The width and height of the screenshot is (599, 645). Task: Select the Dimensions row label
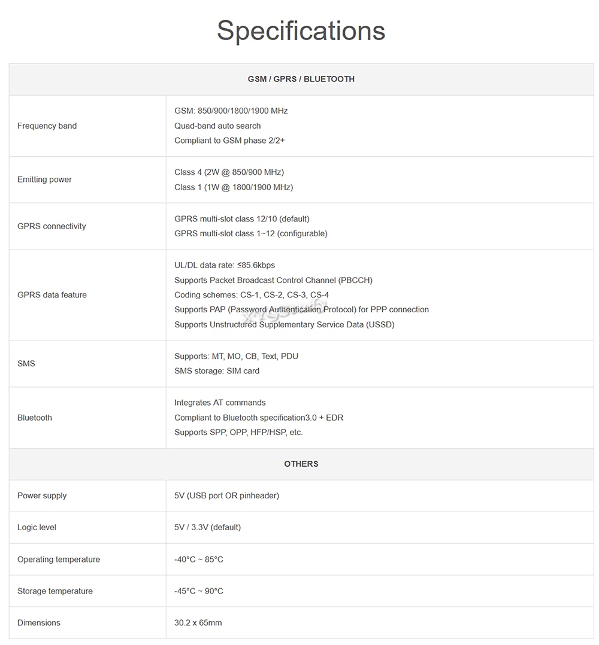(x=39, y=623)
